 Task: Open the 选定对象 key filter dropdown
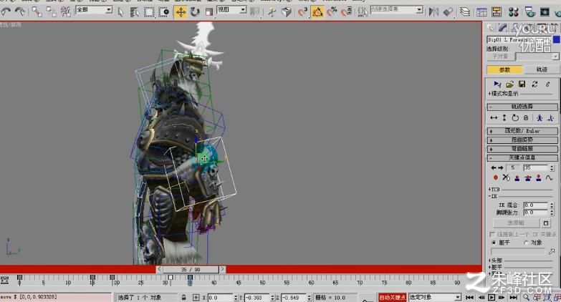[435, 298]
